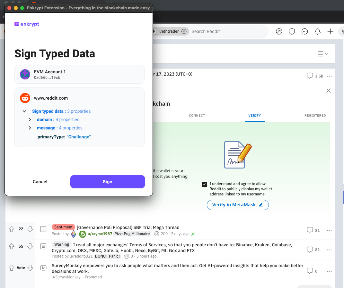This screenshot has width=344, height=288.
Task: Click the create post plus icon
Action: point(330,31)
